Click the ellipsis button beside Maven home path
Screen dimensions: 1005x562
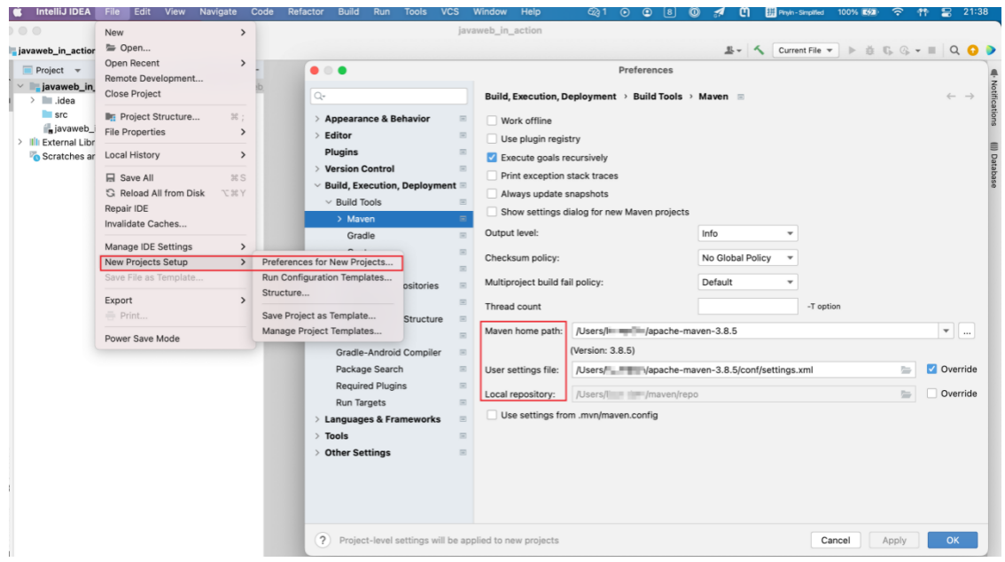coord(967,332)
